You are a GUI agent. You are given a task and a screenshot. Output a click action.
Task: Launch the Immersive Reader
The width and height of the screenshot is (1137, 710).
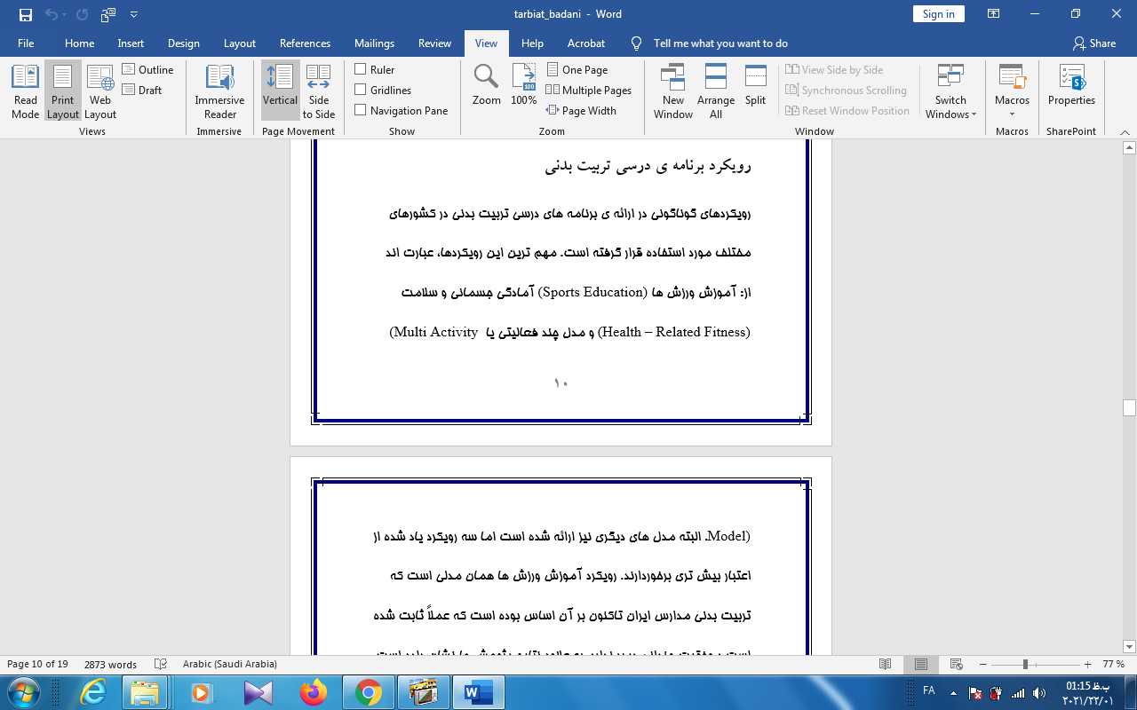pos(219,91)
